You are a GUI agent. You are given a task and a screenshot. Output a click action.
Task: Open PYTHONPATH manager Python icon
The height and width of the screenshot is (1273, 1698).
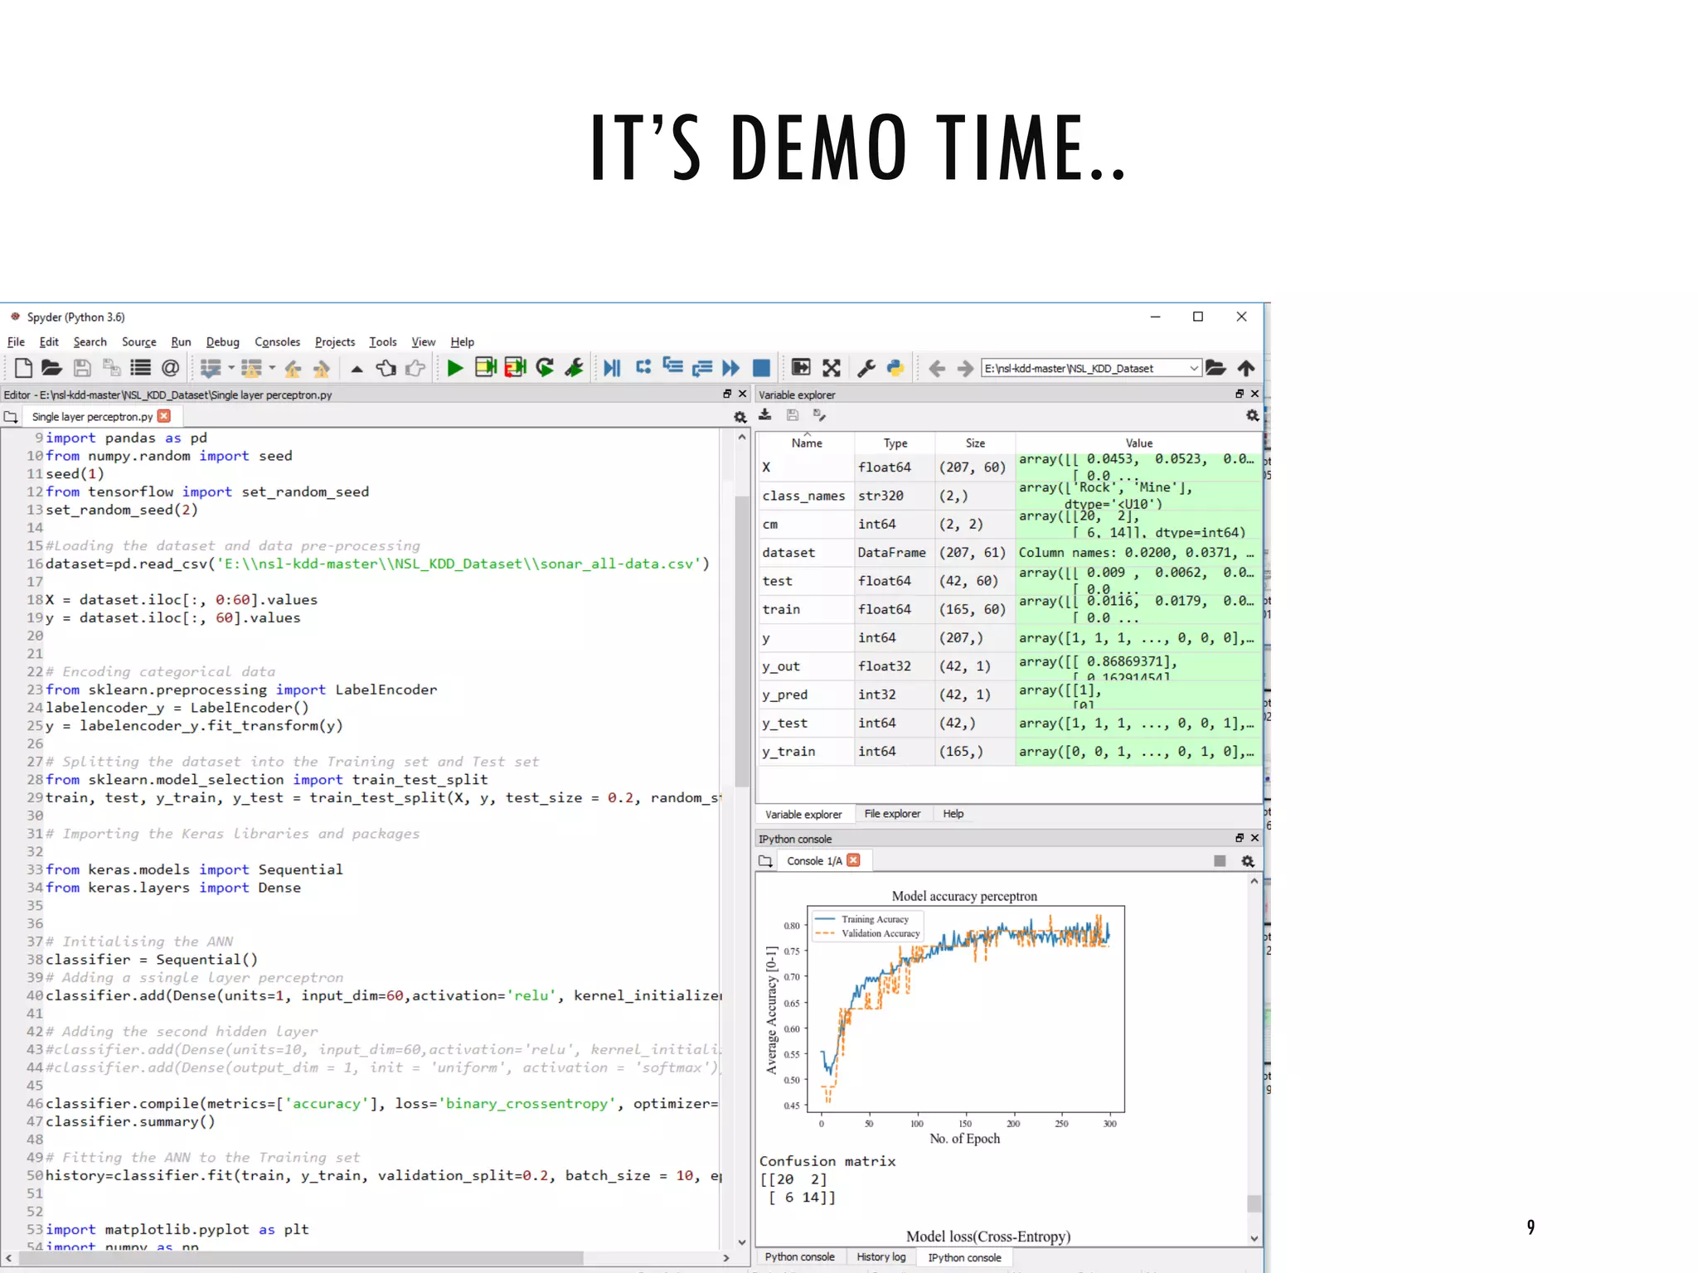[x=895, y=368]
